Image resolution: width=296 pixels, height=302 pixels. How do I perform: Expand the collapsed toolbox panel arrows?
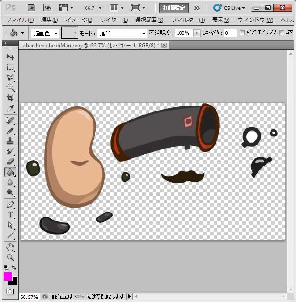point(5,43)
